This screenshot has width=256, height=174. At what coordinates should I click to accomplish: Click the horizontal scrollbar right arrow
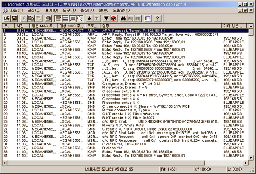pos(246,163)
